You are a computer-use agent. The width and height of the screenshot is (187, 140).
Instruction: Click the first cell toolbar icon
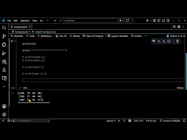click(x=154, y=41)
